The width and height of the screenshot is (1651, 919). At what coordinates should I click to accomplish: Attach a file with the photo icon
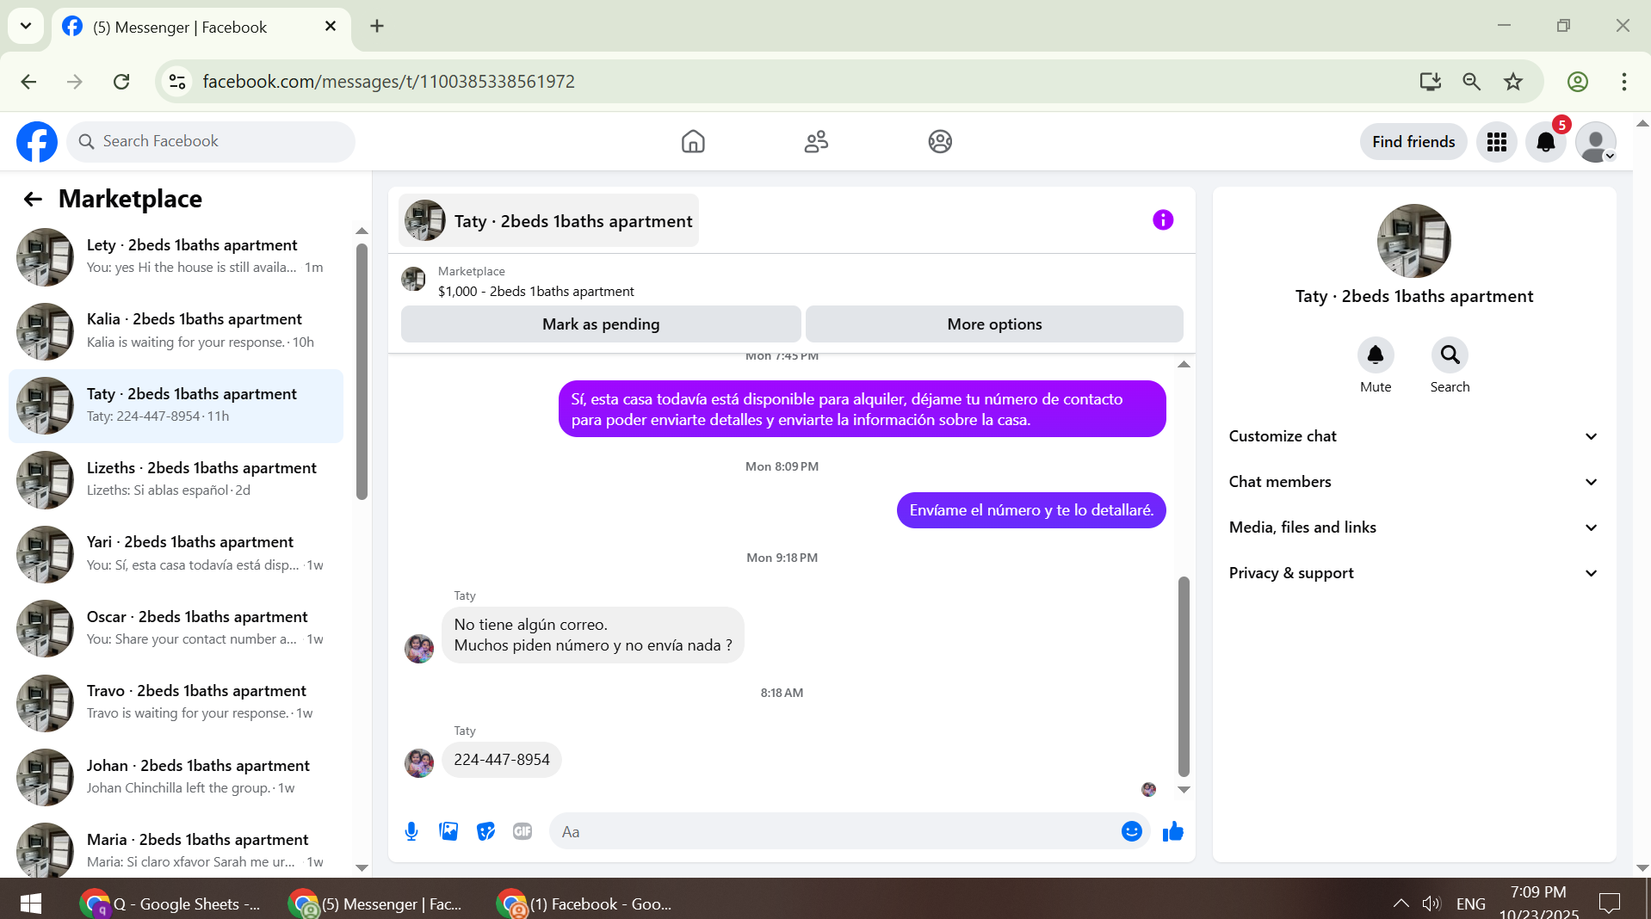click(448, 831)
